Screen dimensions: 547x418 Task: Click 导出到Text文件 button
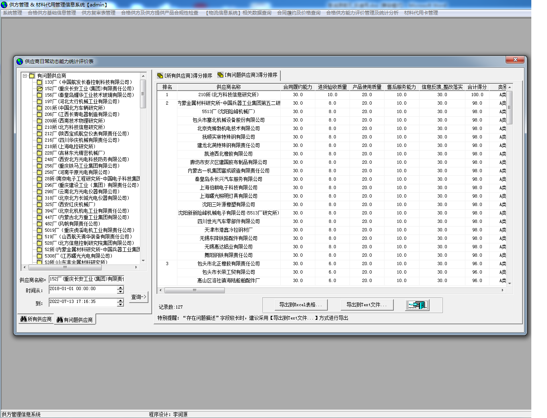(x=366, y=305)
